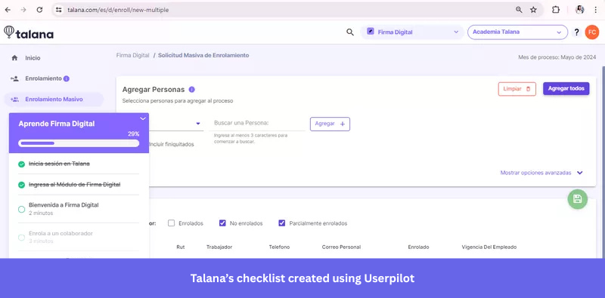Open the dropdown arrow left of Buscar una Persona
This screenshot has height=298, width=605.
point(198,124)
